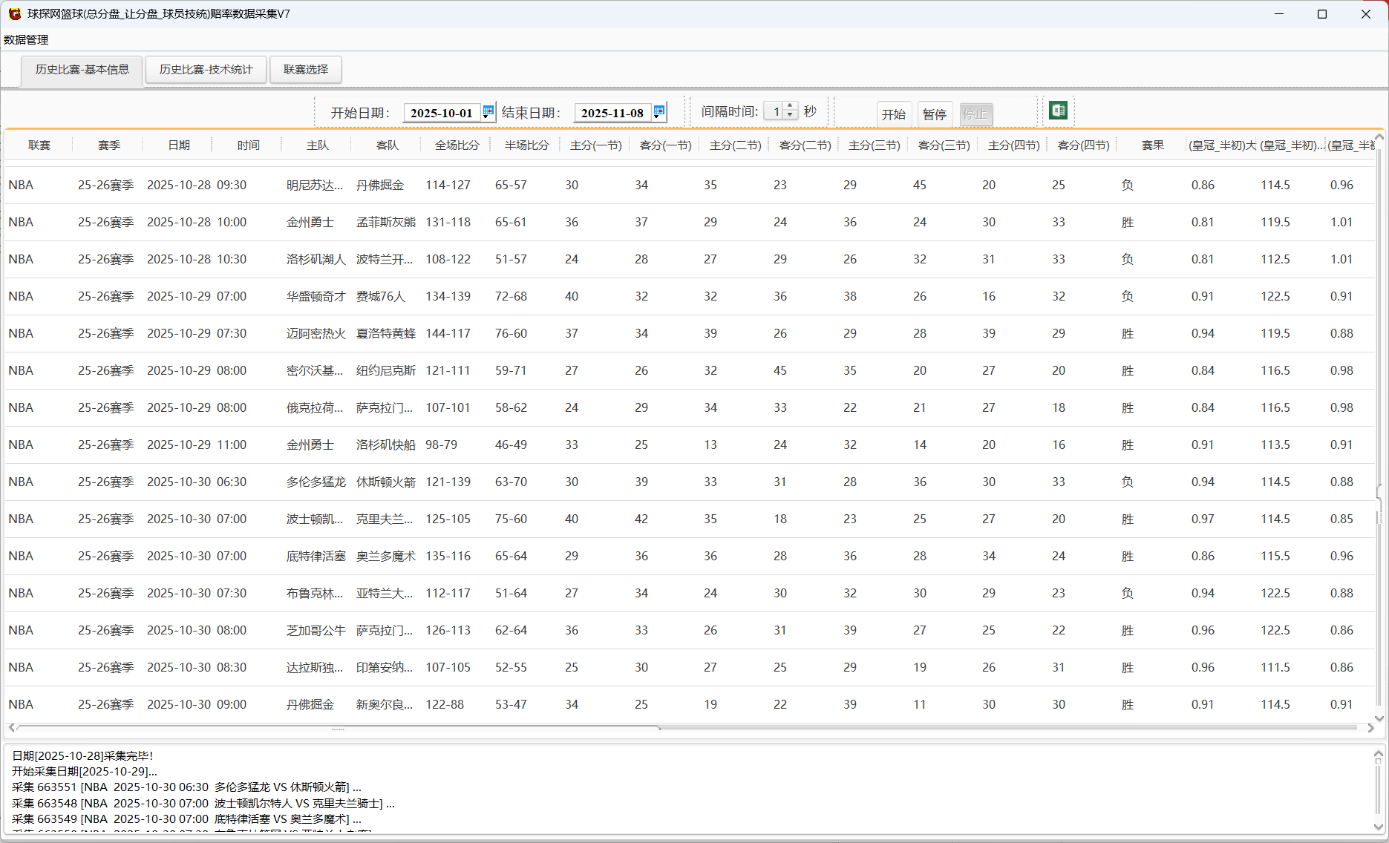Click the app logo icon in title bar
The image size is (1389, 843).
coord(14,13)
